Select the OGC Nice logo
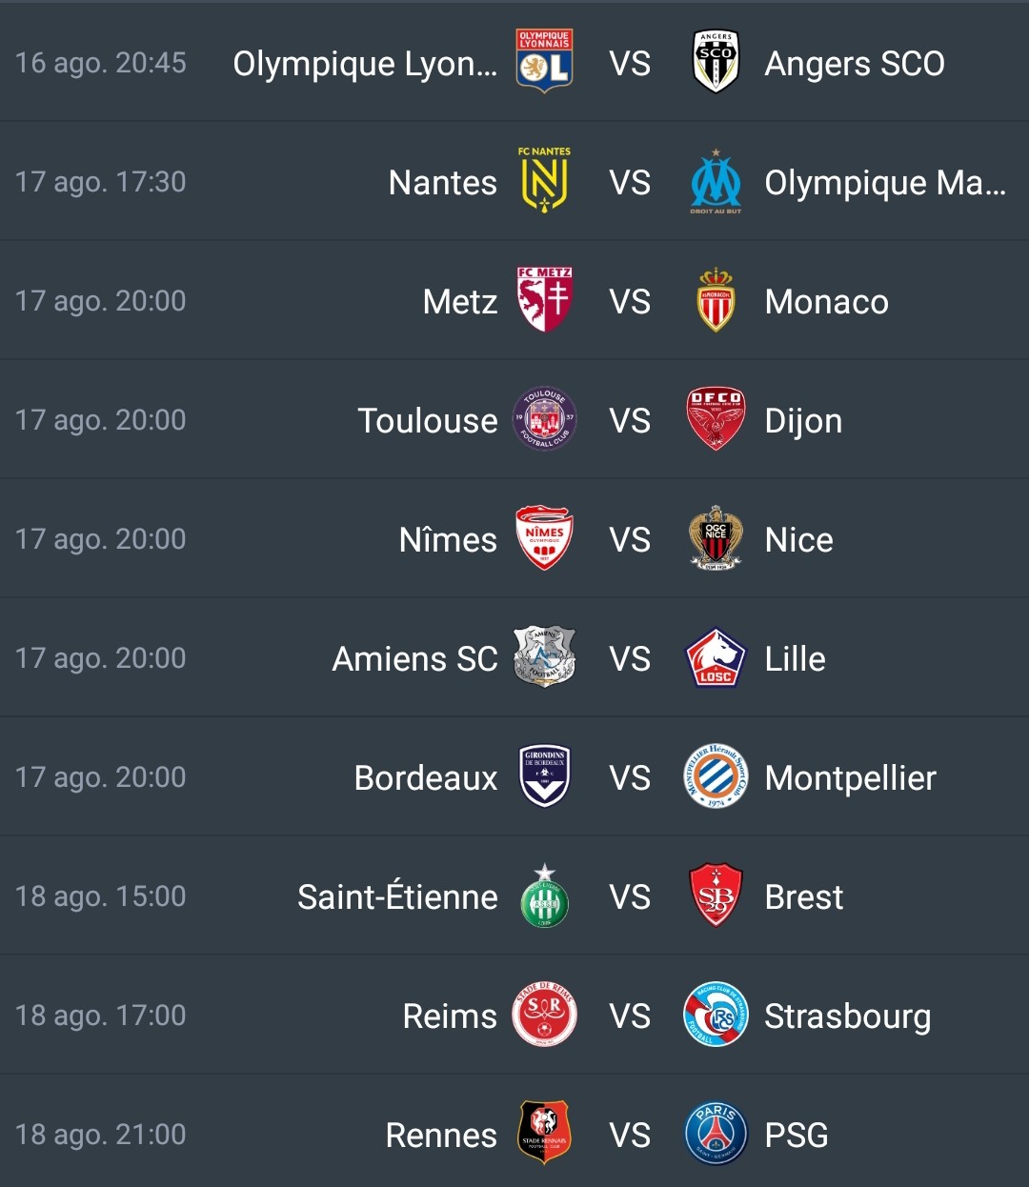This screenshot has height=1187, width=1029. [x=716, y=538]
